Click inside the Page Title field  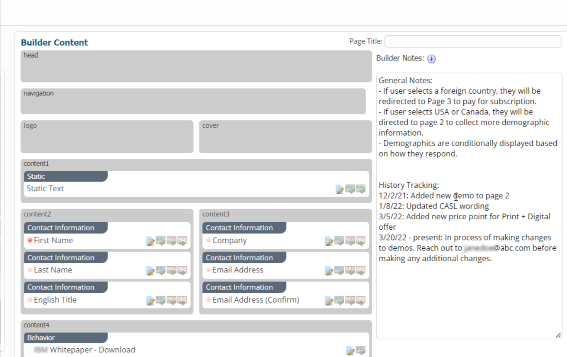point(473,41)
